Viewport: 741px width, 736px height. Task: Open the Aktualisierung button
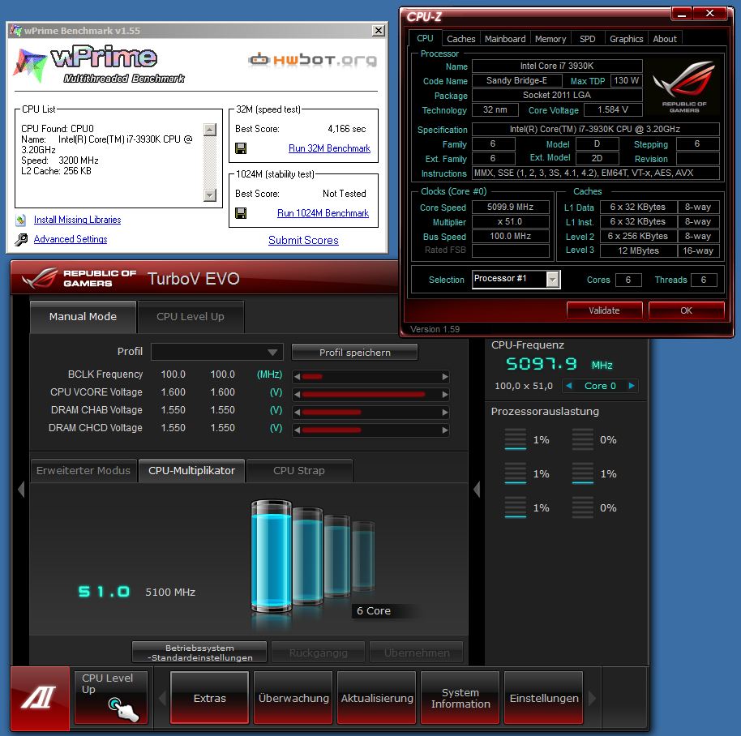click(377, 698)
